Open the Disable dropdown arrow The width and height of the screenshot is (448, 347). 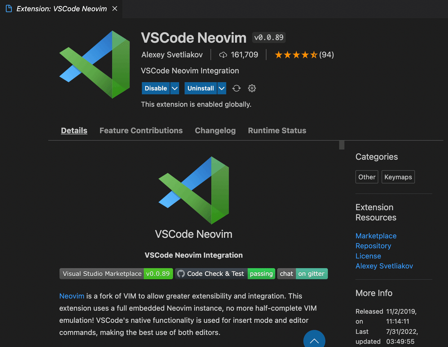tap(175, 88)
